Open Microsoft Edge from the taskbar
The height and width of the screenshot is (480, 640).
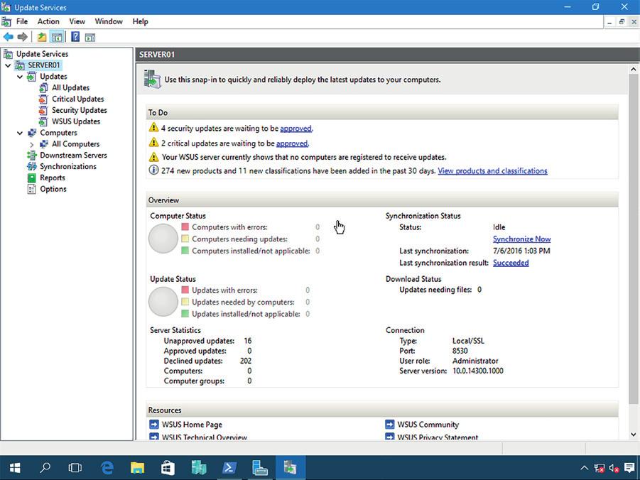pos(107,468)
